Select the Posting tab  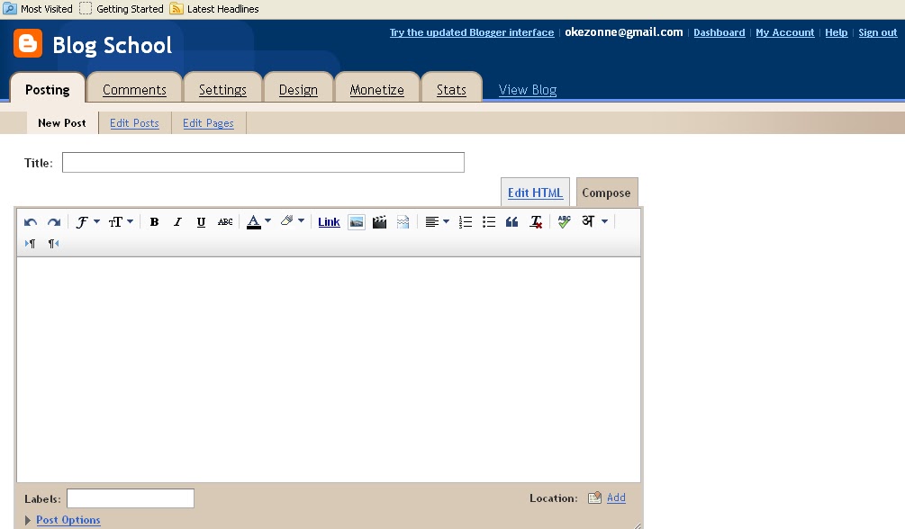(48, 90)
